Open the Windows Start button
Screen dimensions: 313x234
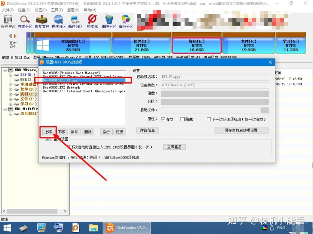7,228
